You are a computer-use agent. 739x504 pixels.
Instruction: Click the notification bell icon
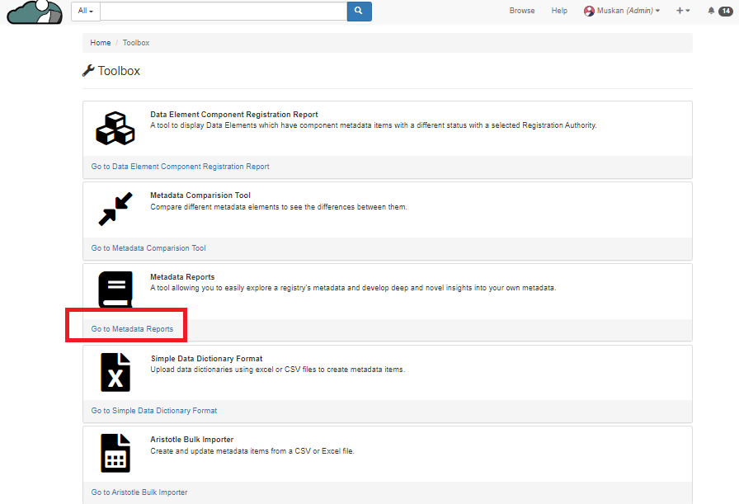pyautogui.click(x=711, y=11)
